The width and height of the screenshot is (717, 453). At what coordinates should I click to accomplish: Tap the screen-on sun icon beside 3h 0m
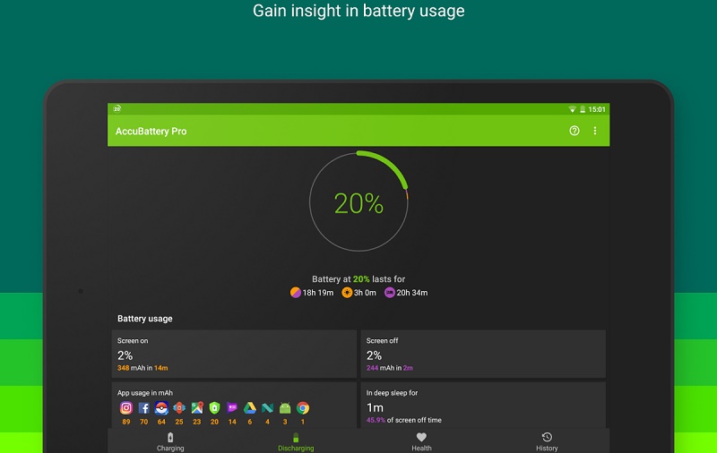[347, 292]
